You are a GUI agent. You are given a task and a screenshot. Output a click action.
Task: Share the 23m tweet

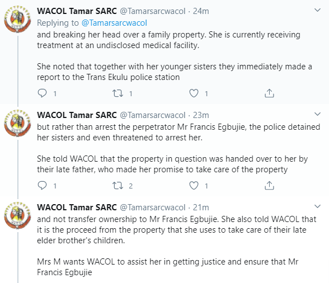(x=270, y=186)
